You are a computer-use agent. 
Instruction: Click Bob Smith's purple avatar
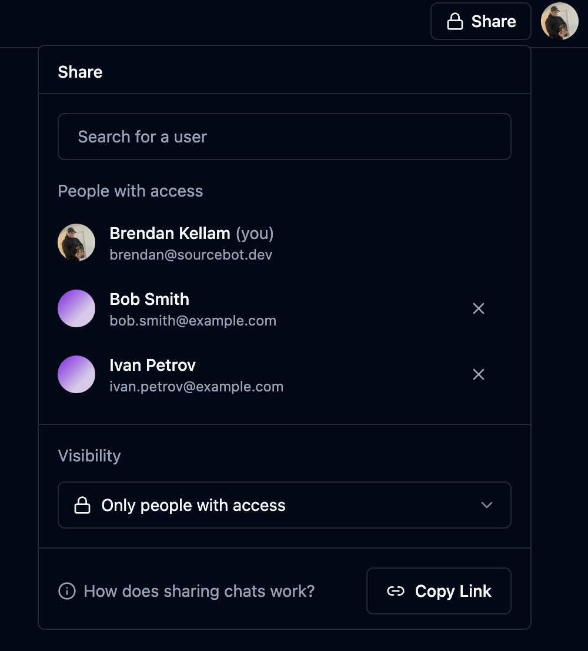coord(76,308)
